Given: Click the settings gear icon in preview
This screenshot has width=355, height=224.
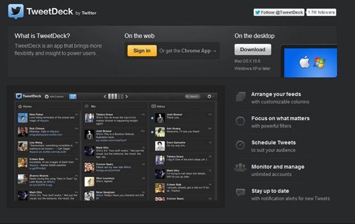Looking at the screenshot, I should [209, 96].
